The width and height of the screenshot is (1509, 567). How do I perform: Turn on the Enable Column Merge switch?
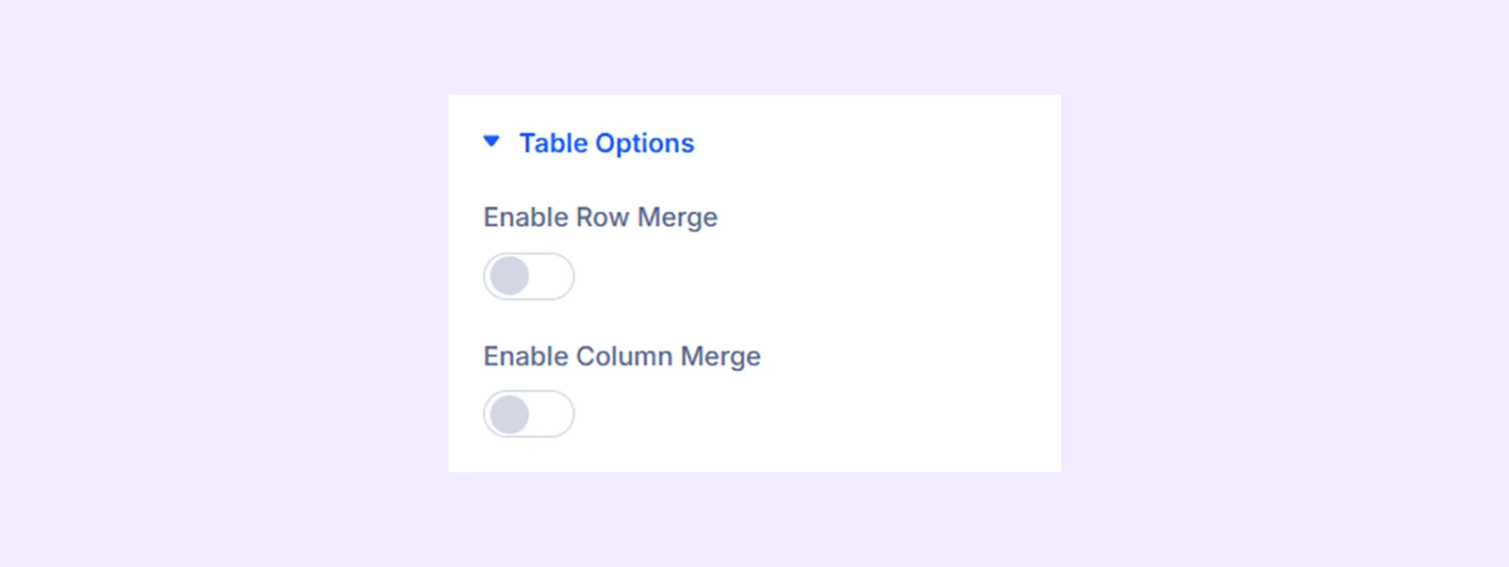[x=528, y=414]
